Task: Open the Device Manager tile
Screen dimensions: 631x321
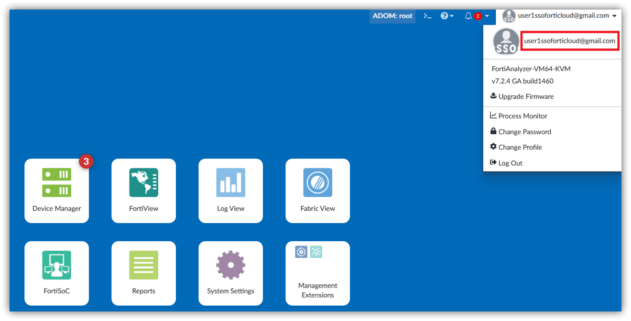Action: pyautogui.click(x=56, y=191)
